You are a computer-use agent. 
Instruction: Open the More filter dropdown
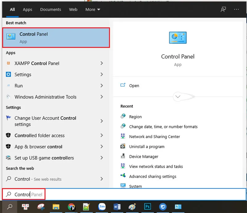pyautogui.click(x=93, y=10)
